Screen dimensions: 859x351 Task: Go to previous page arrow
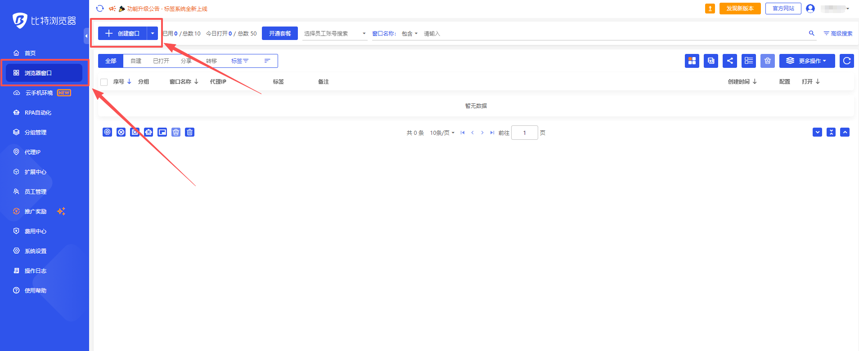click(472, 133)
